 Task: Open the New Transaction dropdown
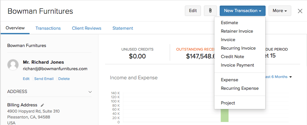tap(242, 11)
